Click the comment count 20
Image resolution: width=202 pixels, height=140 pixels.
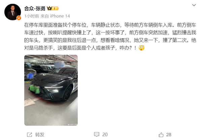click(105, 135)
